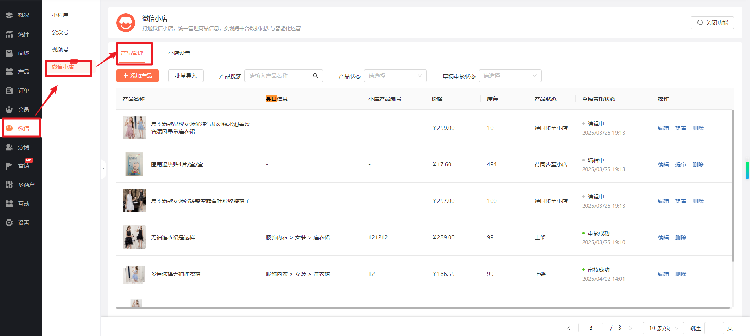Click 编辑 for the ¥259.00 dress
The height and width of the screenshot is (336, 750).
[x=664, y=128]
